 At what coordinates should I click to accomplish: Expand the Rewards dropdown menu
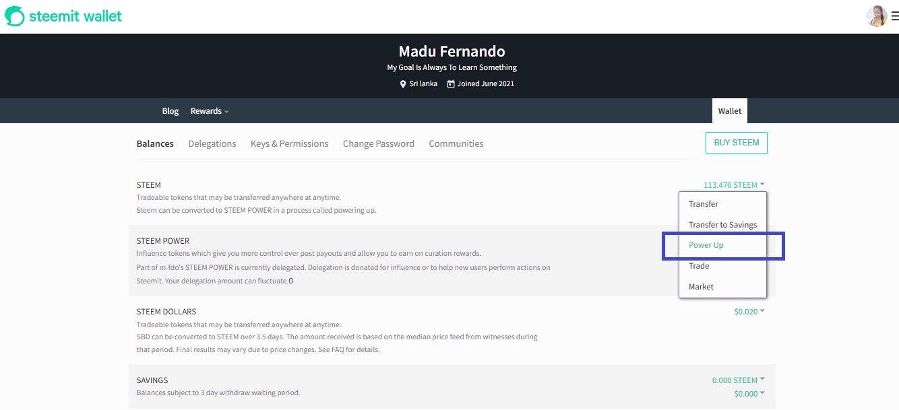coord(210,111)
